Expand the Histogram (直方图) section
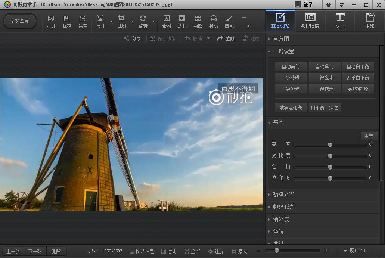Screen dimensions: 385x258 point(281,39)
